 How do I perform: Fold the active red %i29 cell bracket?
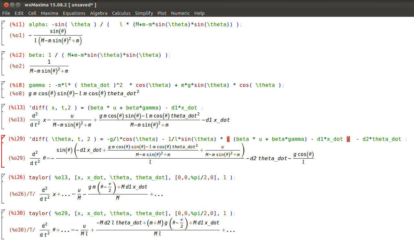(x=3, y=137)
